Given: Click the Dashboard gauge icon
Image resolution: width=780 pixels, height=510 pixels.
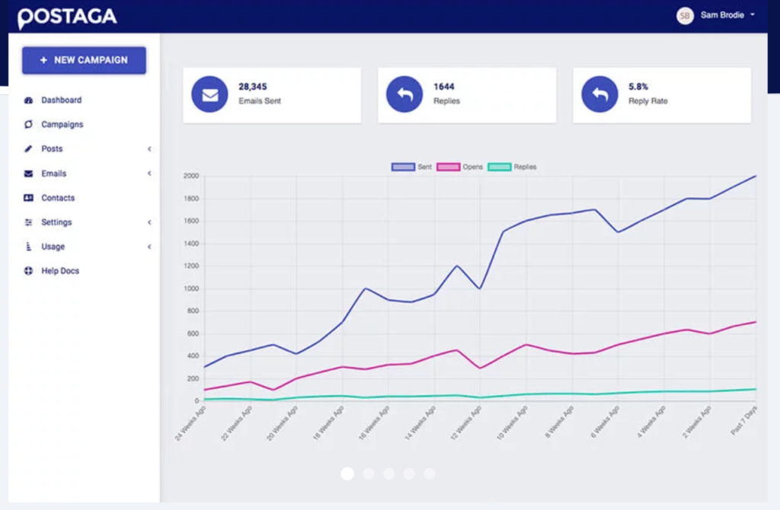Looking at the screenshot, I should coord(28,100).
